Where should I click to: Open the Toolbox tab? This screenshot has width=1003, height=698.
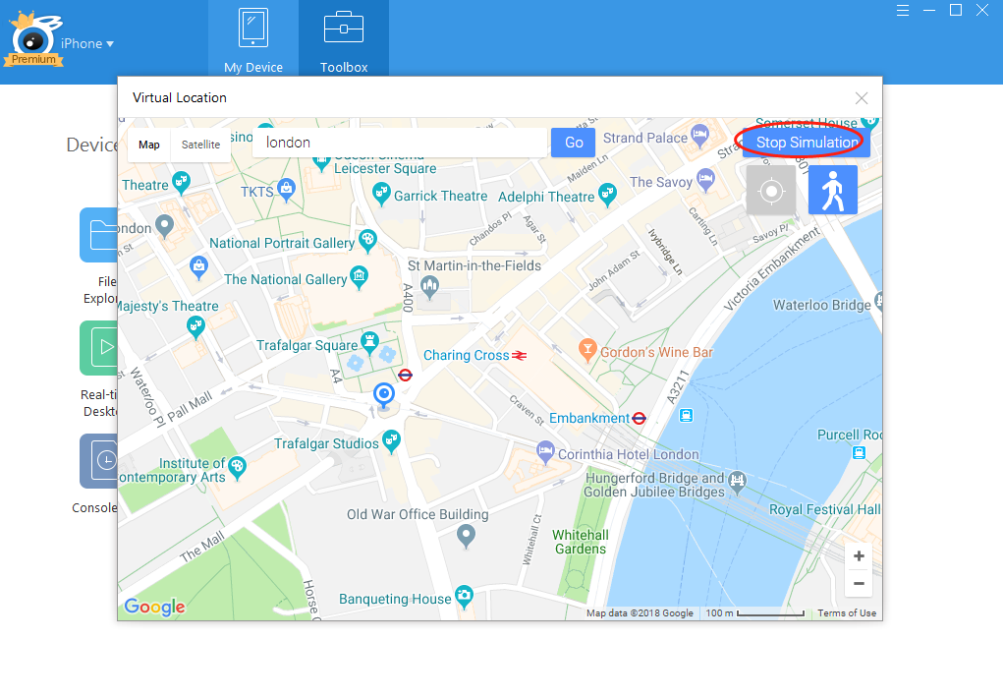(344, 39)
